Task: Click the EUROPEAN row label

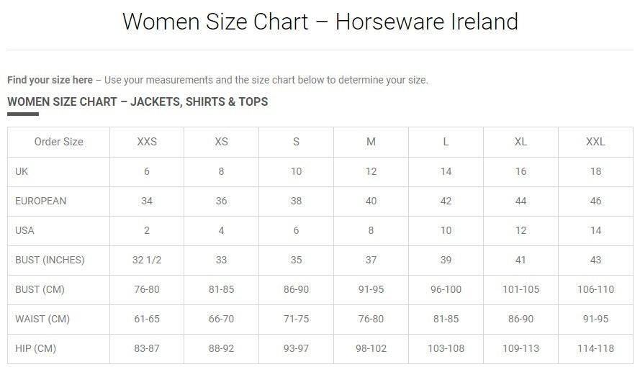Action: click(40, 201)
